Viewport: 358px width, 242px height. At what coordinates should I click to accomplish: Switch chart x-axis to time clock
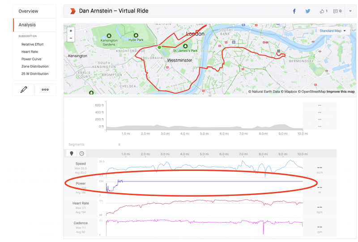[x=81, y=153]
